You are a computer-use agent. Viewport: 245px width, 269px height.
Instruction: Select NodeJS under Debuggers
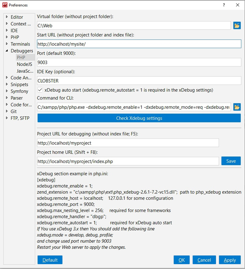pos(24,64)
